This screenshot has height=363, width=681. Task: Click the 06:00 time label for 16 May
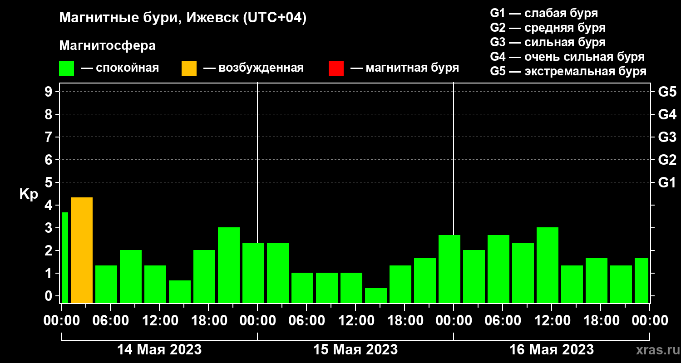click(x=503, y=321)
